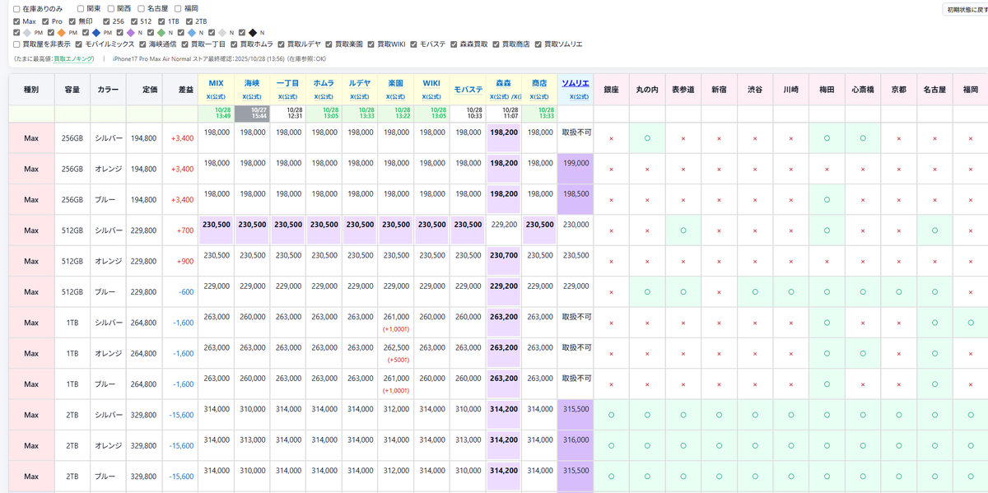Uncheck the モバイルミックス shop filter
The width and height of the screenshot is (988, 493).
[79, 44]
